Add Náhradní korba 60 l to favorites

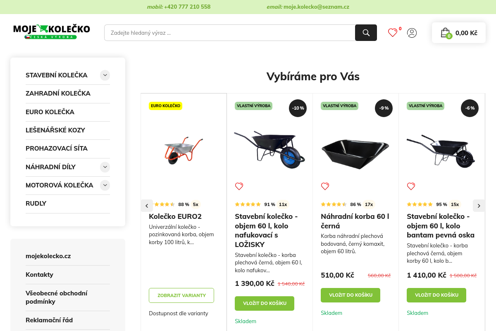[325, 187]
